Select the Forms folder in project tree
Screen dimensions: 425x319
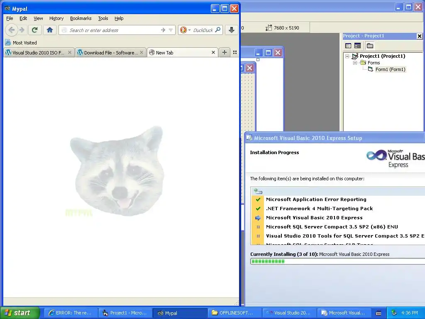(374, 63)
